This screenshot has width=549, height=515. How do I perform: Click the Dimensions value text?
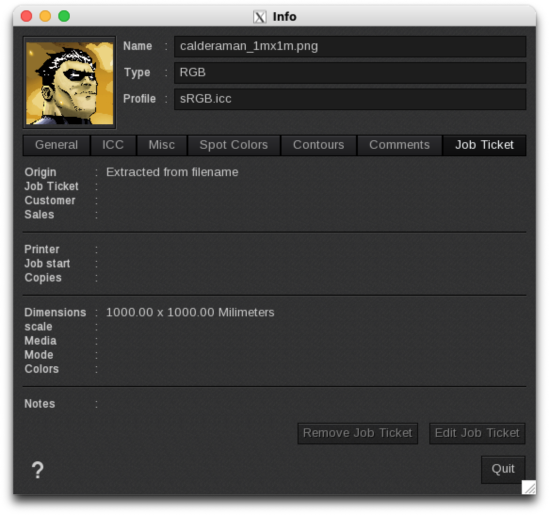[x=190, y=312]
